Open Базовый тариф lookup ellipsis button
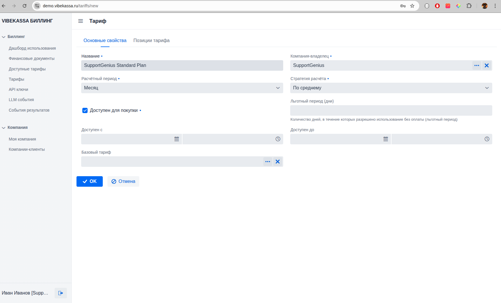 point(267,162)
